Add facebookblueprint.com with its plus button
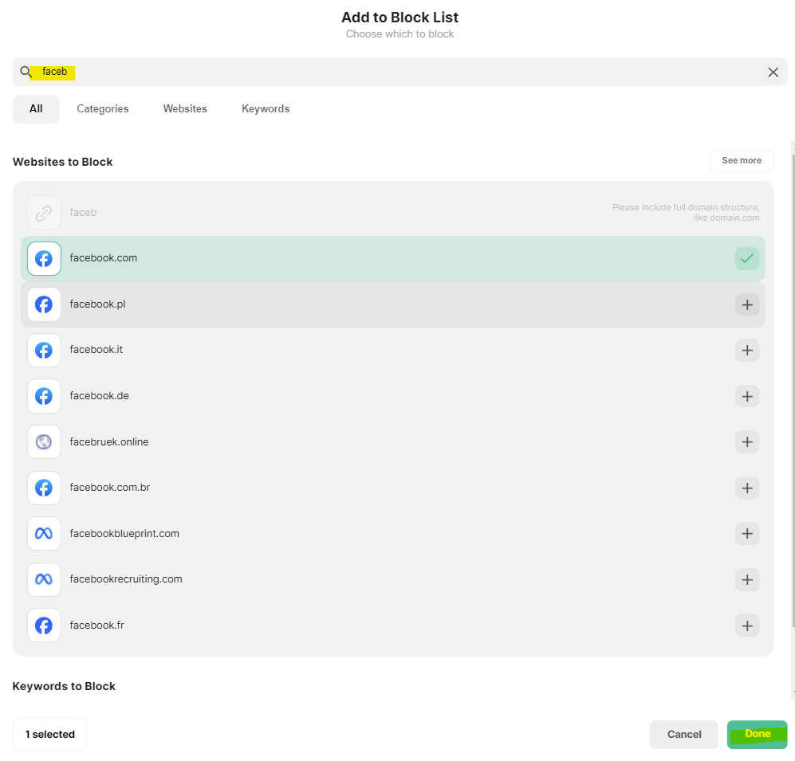Viewport: 795px width, 761px height. click(747, 534)
